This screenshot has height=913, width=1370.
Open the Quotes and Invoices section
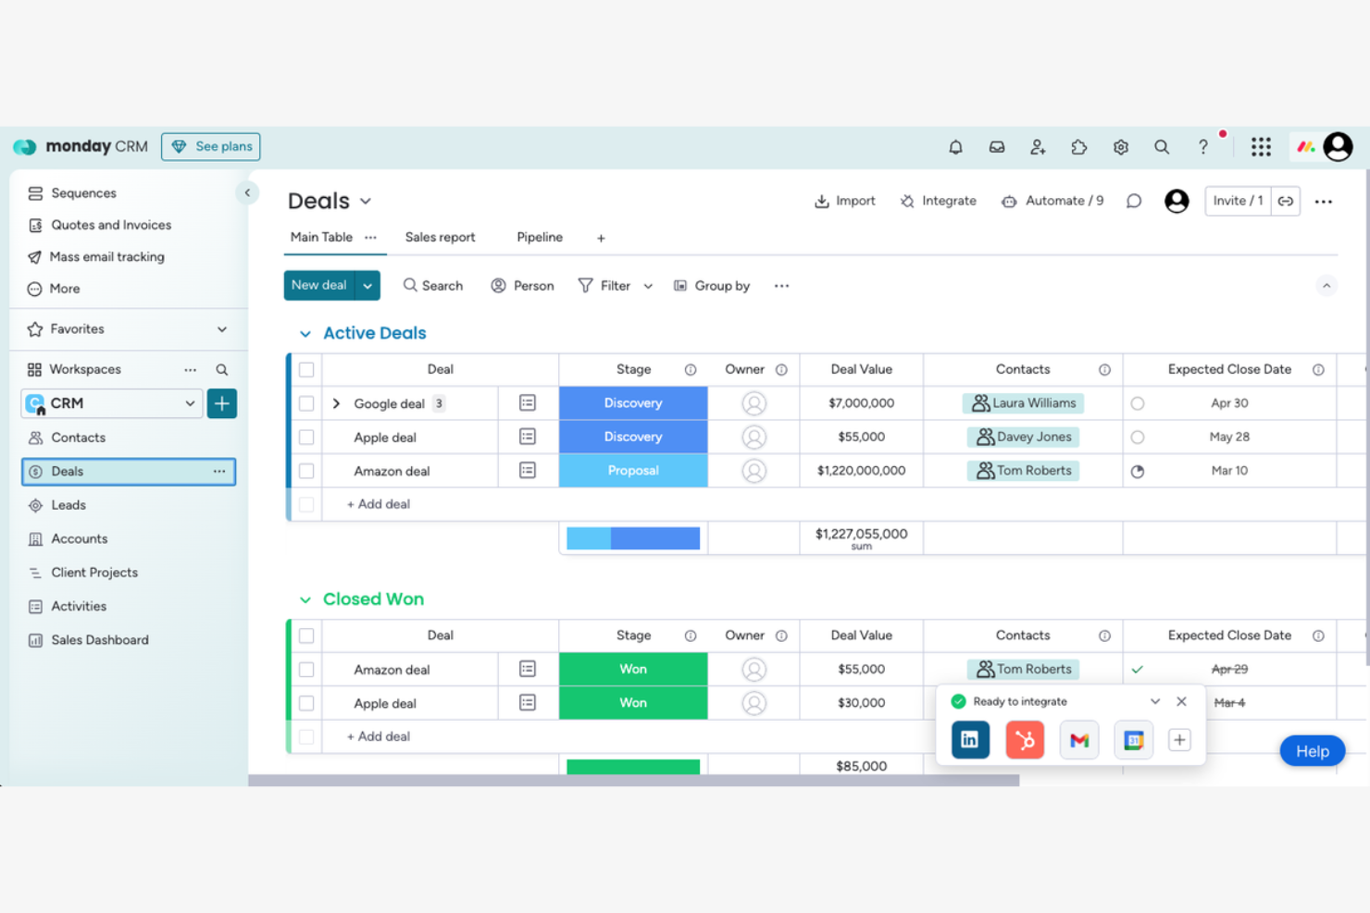pos(110,225)
